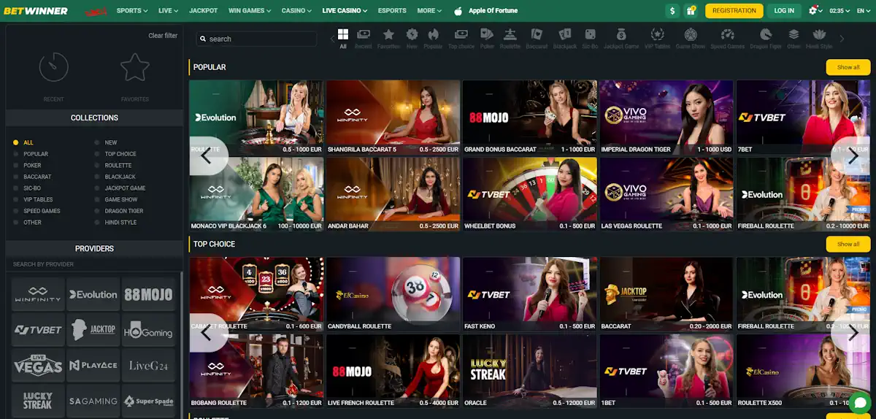
Task: Select the BACCARAT collection option
Action: [x=32, y=177]
